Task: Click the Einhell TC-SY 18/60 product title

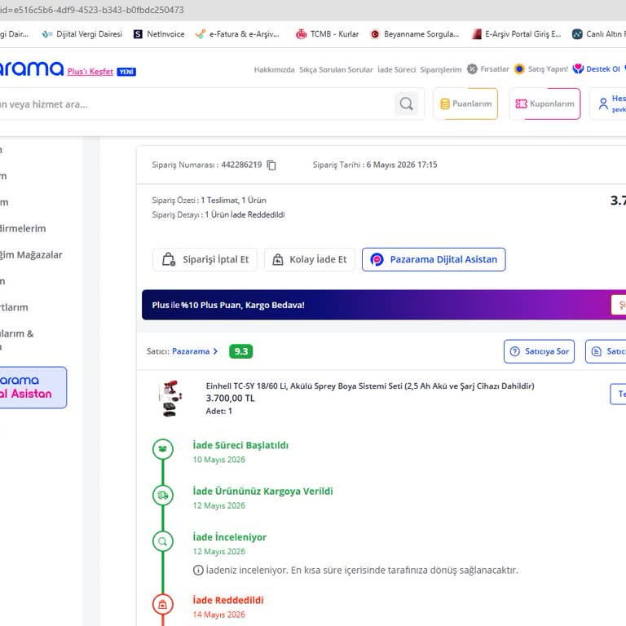Action: (370, 386)
